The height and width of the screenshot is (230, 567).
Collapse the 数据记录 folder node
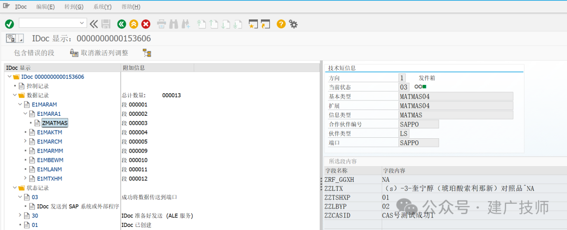(x=15, y=95)
